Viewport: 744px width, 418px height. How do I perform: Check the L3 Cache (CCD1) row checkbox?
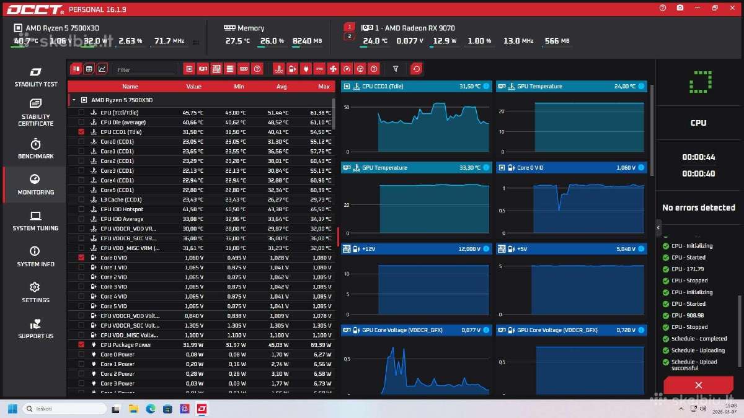coord(81,199)
